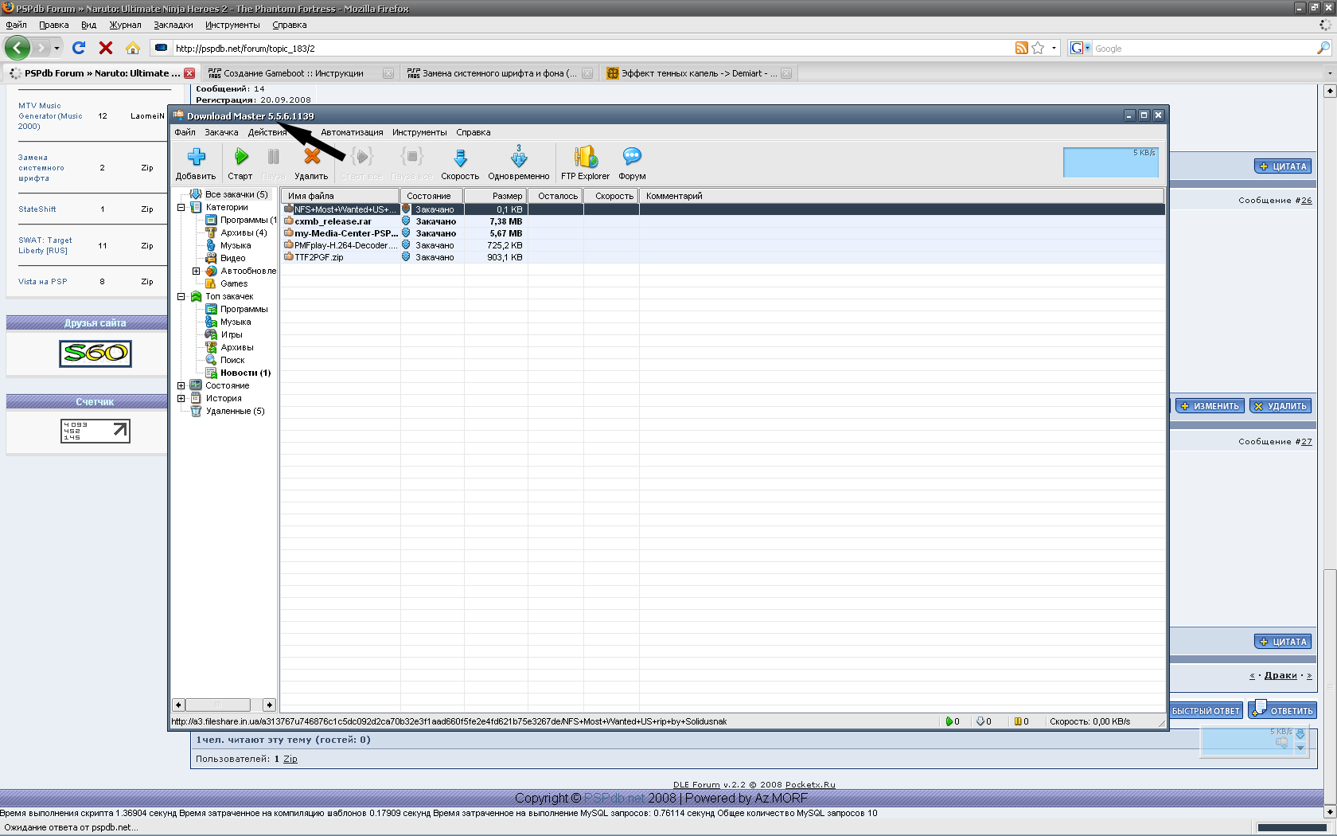1337x836 pixels.
Task: Open the Закачка menu in Download Master
Action: click(x=221, y=132)
